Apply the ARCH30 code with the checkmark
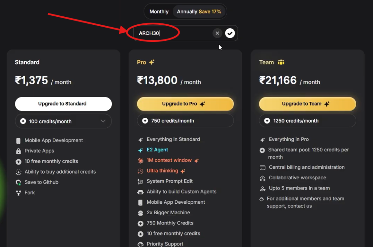Image resolution: width=373 pixels, height=247 pixels. point(230,33)
